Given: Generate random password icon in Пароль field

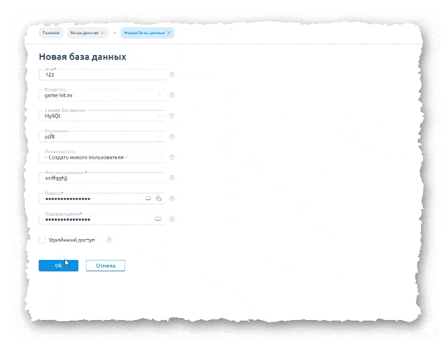Looking at the screenshot, I should coord(159,199).
